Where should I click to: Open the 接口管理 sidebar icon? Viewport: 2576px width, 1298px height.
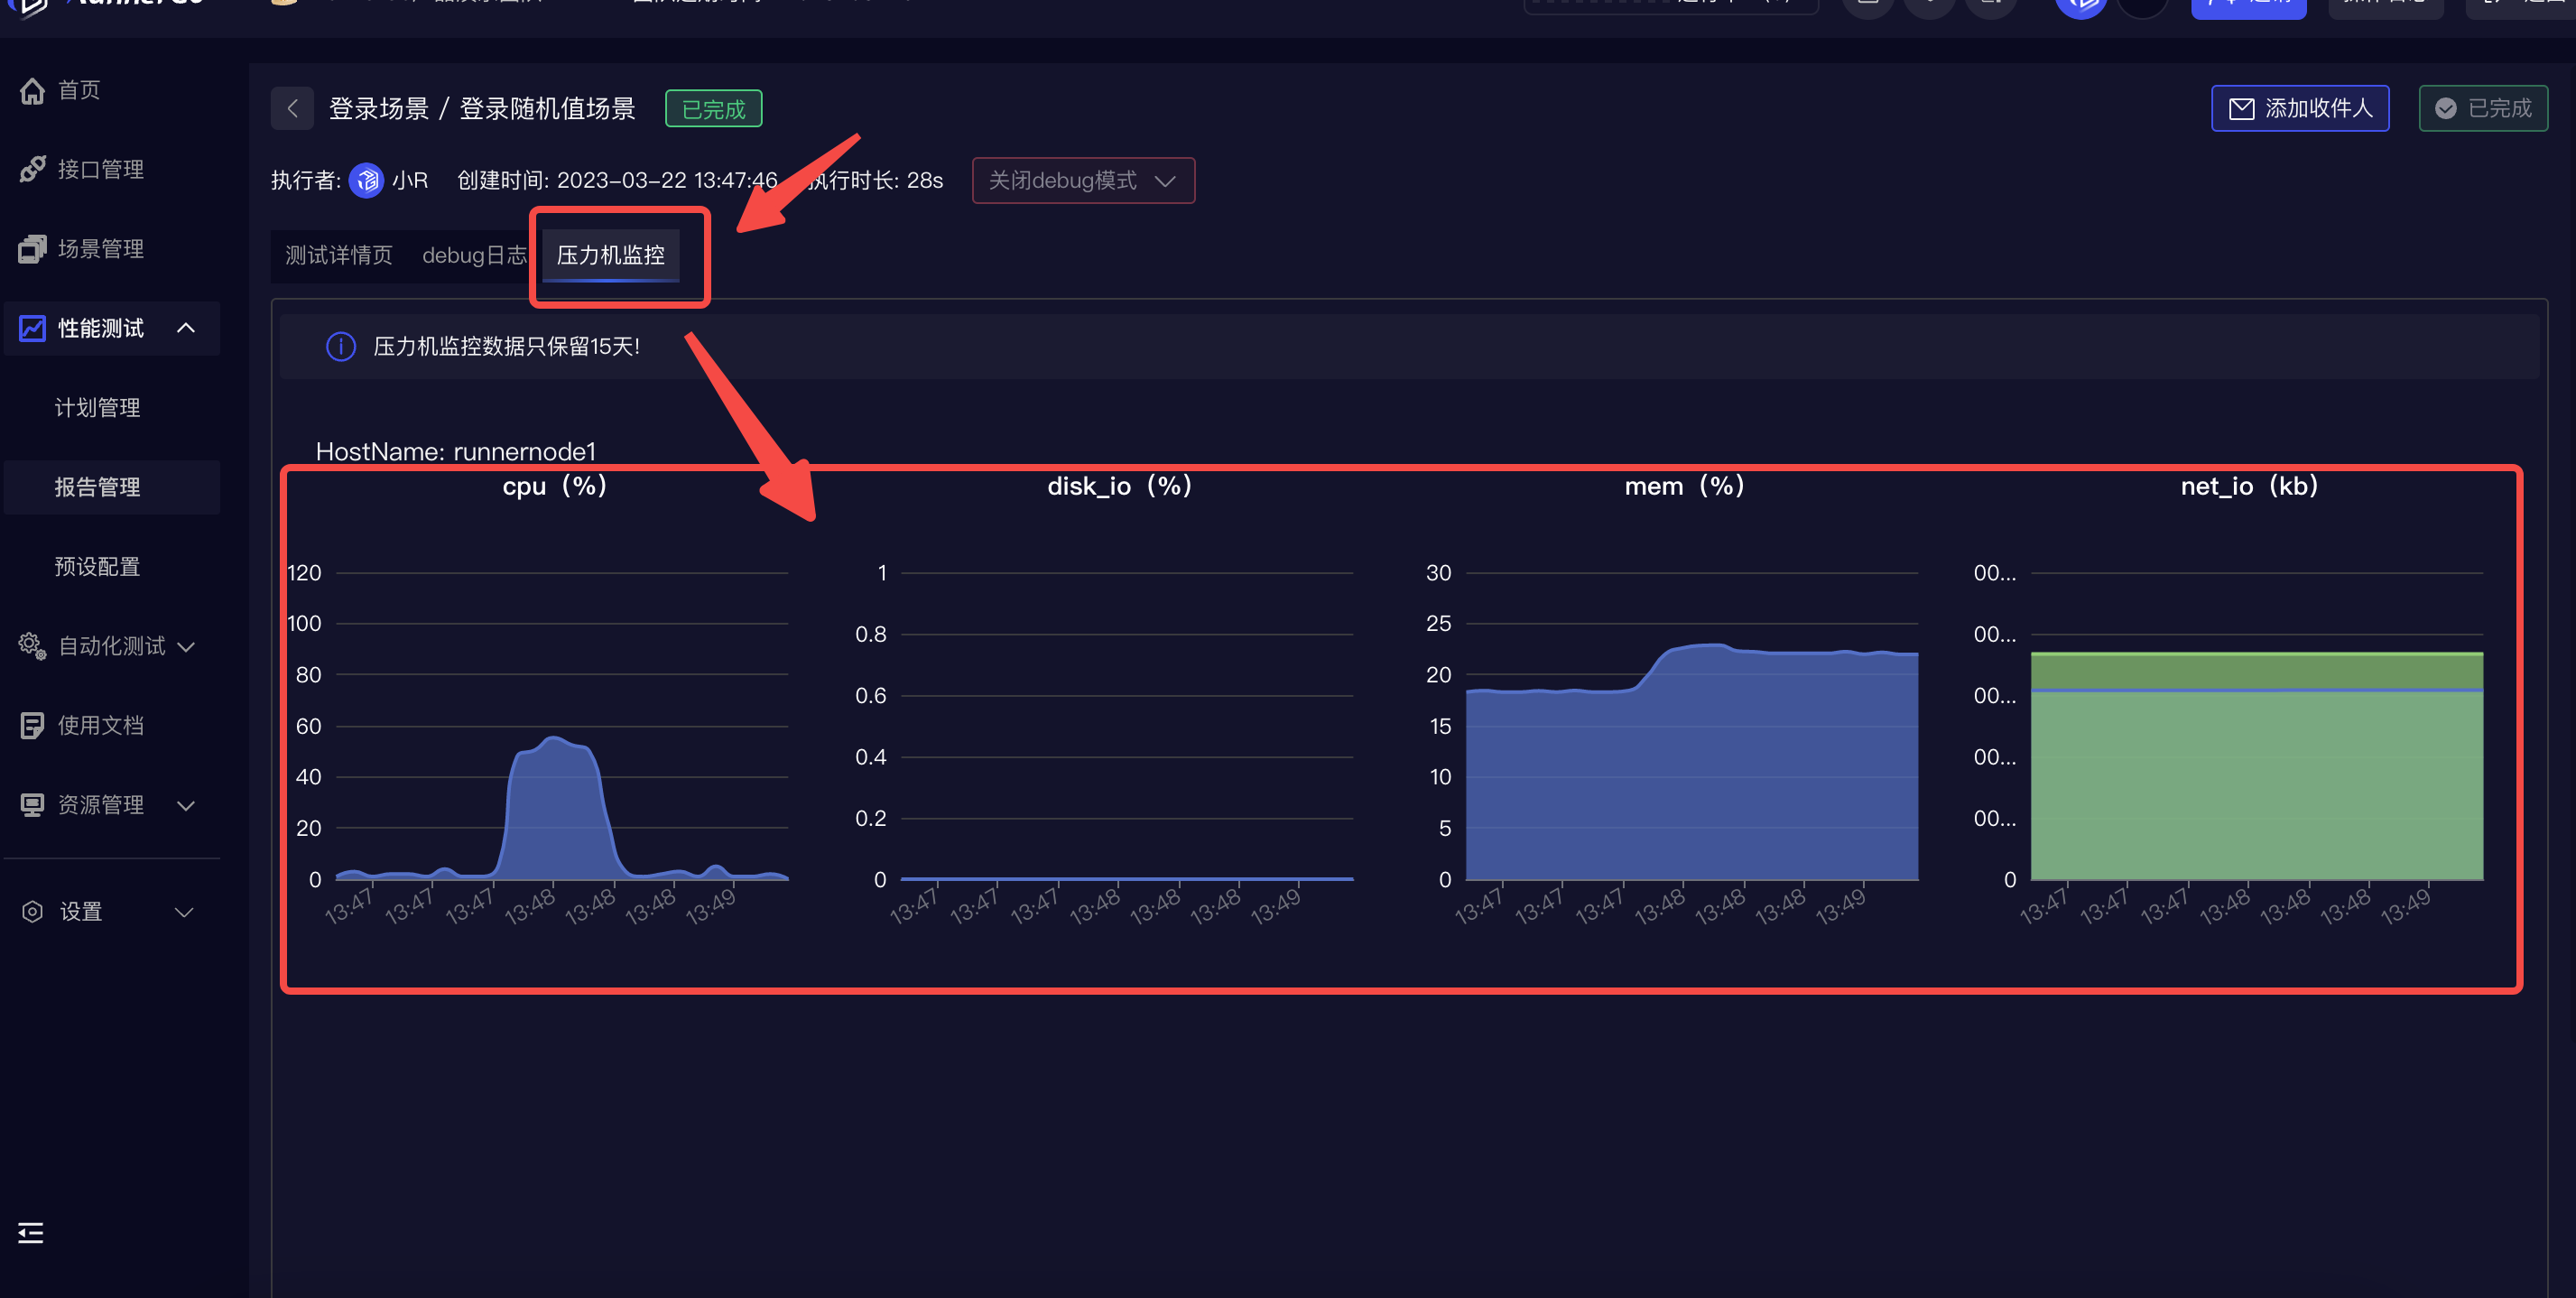32,169
